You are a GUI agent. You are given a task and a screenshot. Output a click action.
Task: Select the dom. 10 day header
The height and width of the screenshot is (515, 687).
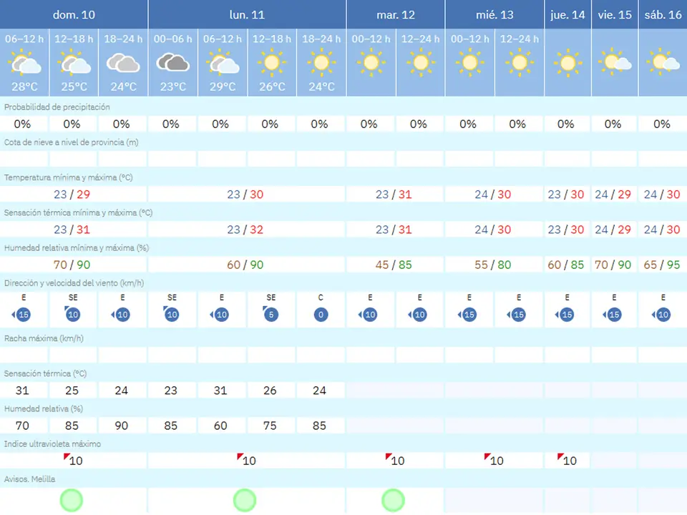coord(74,14)
